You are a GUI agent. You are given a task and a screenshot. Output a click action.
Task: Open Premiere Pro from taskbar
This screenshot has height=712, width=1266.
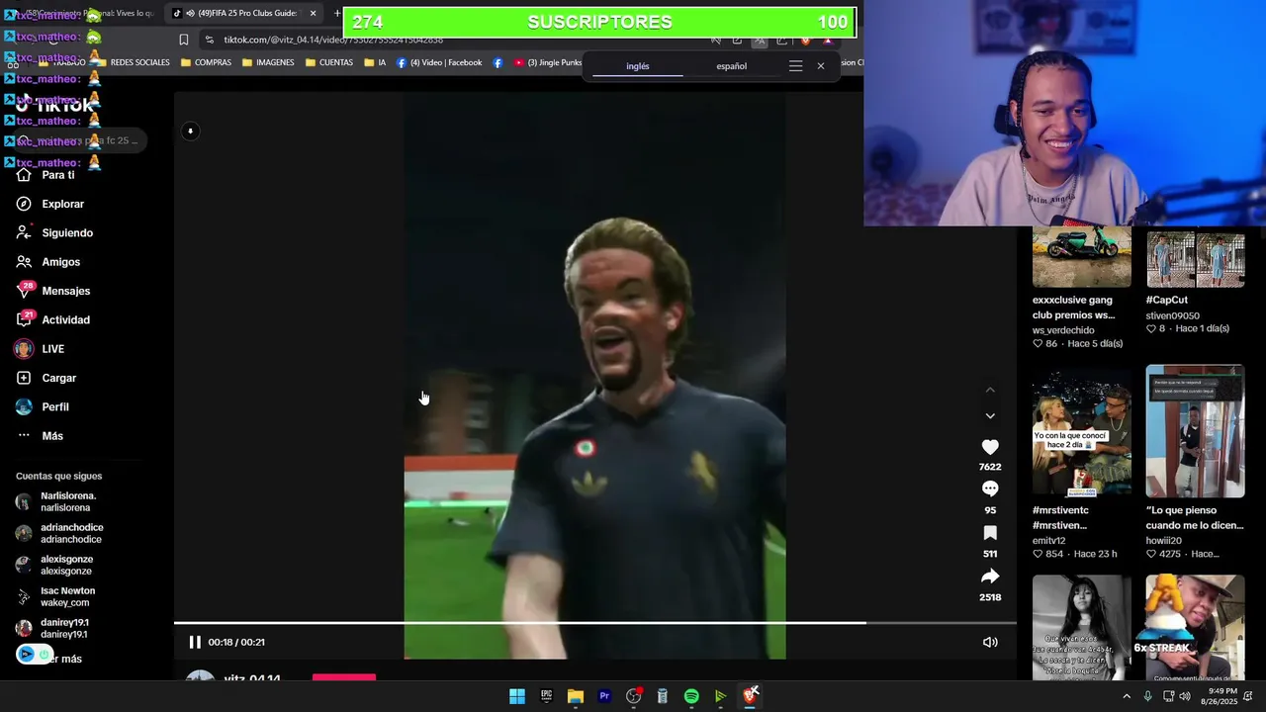(604, 696)
